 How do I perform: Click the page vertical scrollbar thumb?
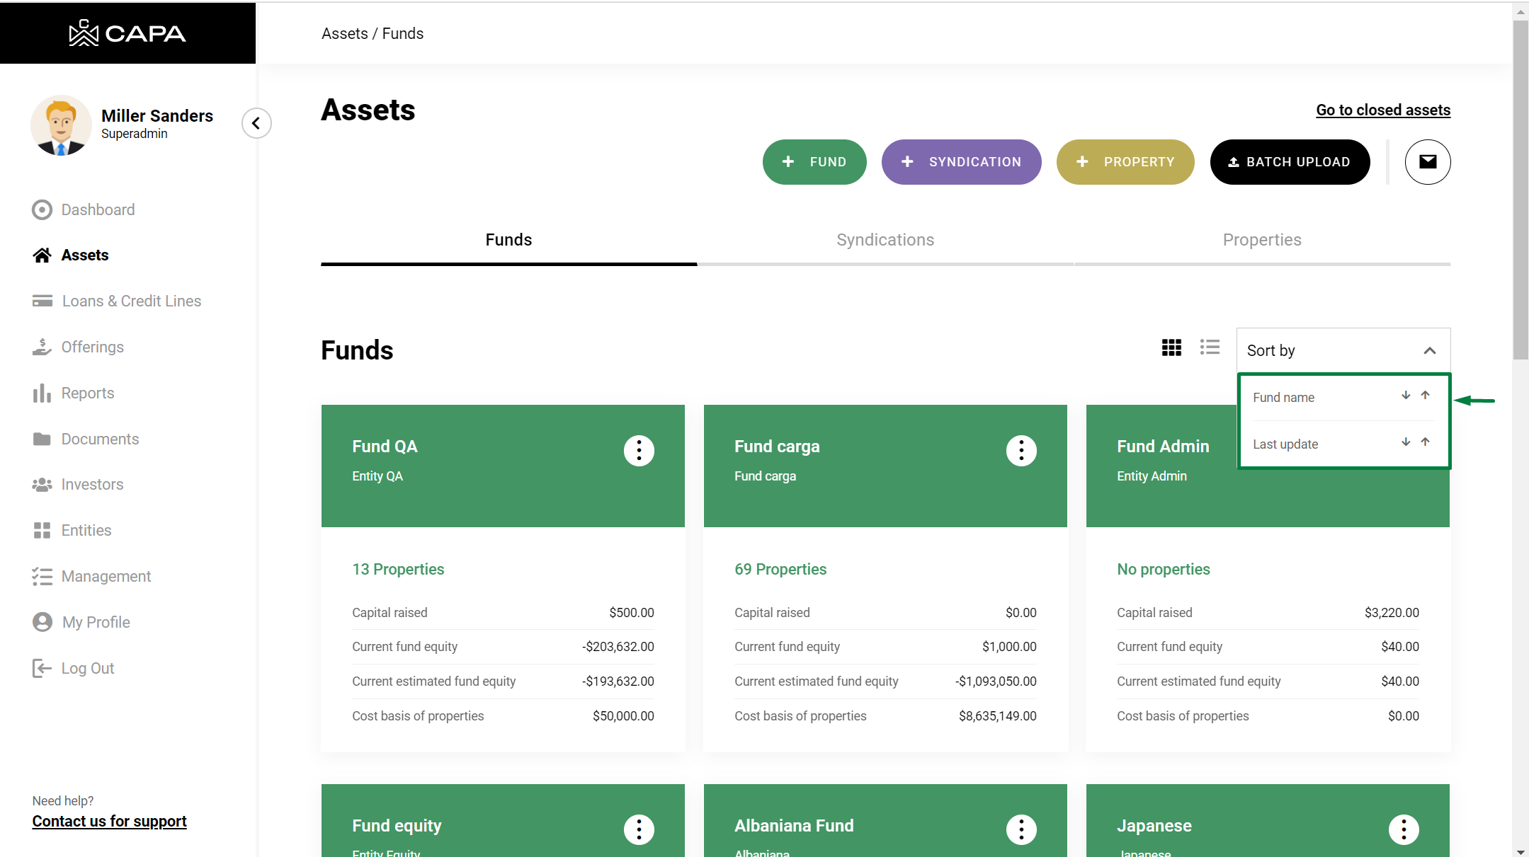1521,191
